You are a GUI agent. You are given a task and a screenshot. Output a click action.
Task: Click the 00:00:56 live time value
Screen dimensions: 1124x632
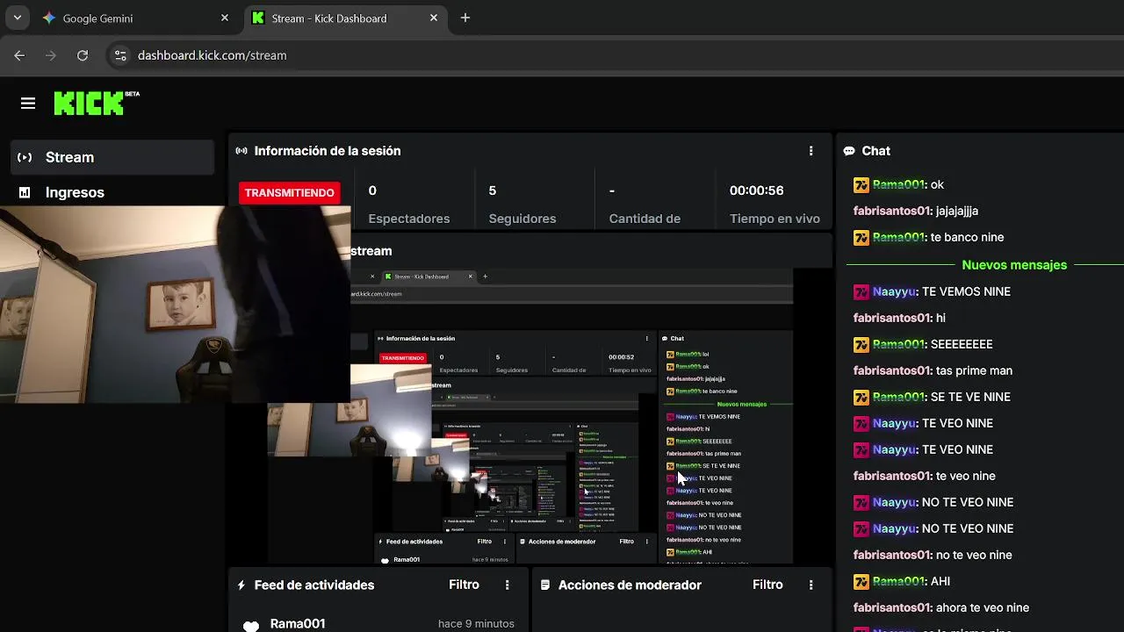(x=756, y=190)
